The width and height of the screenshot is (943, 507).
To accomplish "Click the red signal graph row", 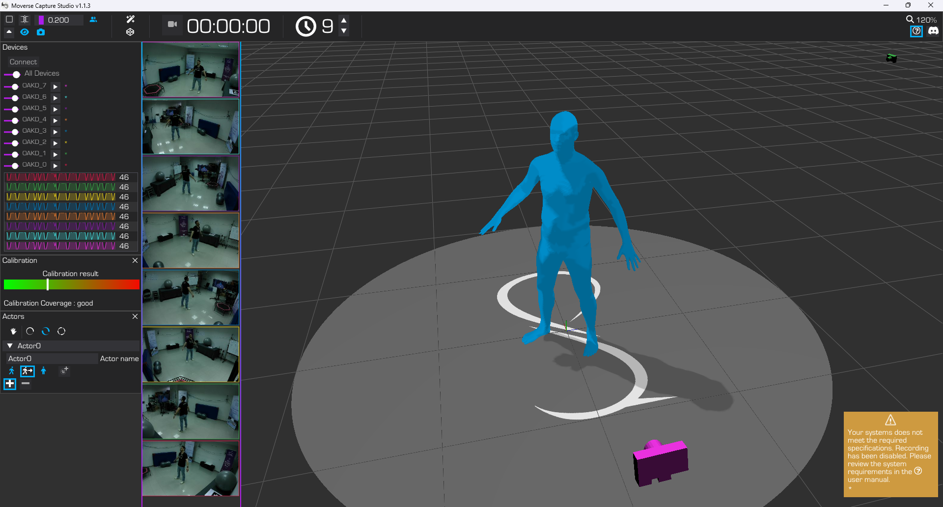I will [61, 177].
